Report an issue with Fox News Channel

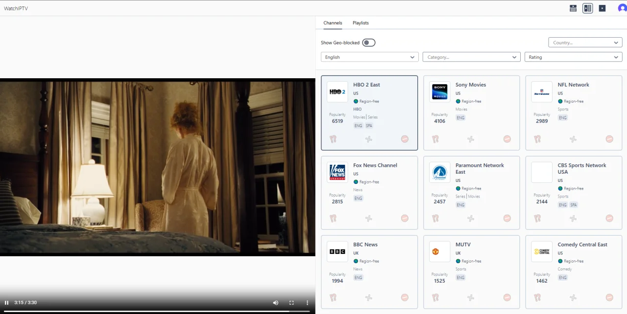tap(333, 218)
